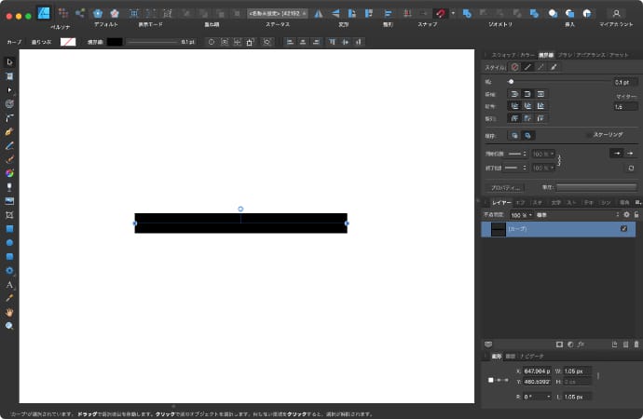Toggle visibility checkbox of the カーブ layer

(x=624, y=228)
